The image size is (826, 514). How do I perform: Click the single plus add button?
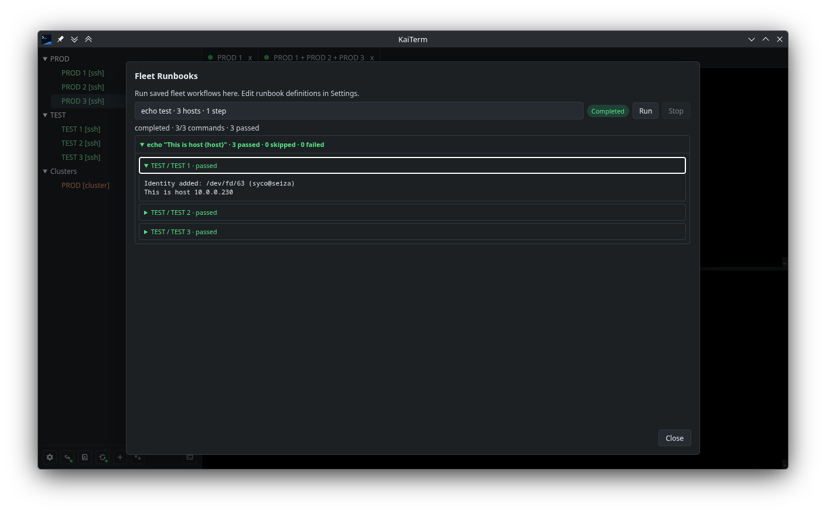pyautogui.click(x=120, y=457)
